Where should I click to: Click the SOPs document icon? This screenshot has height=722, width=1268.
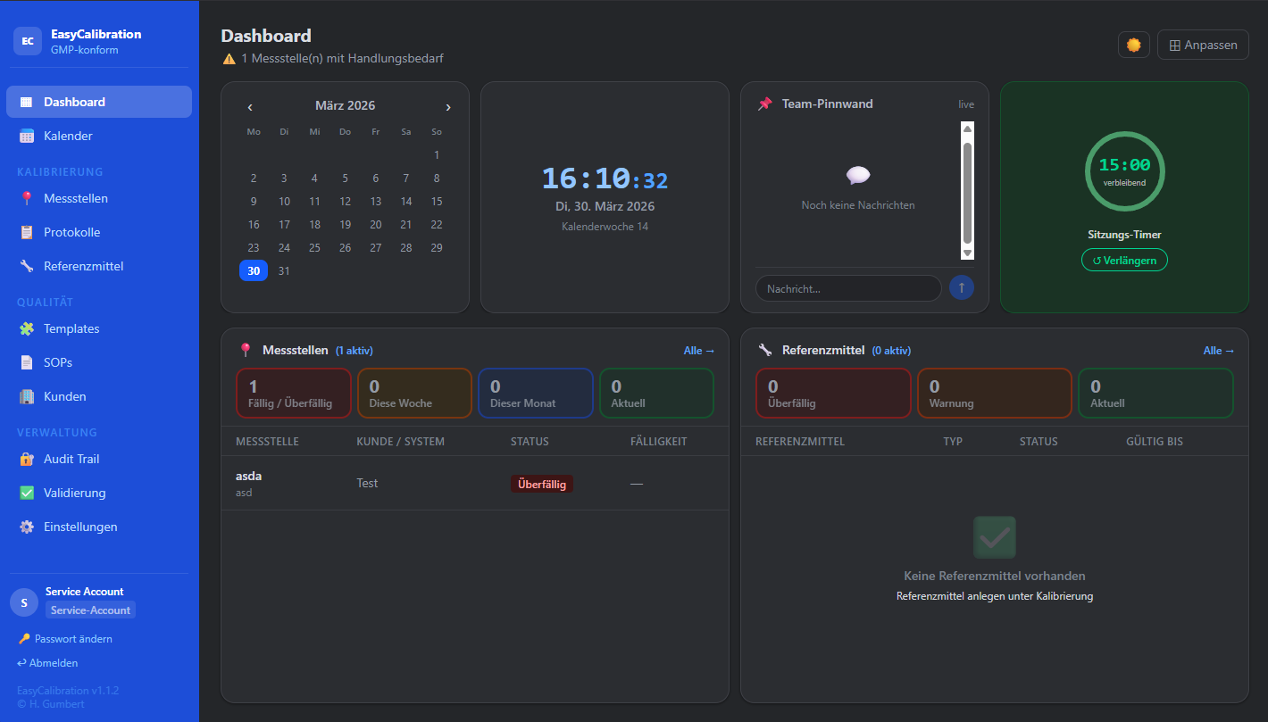[27, 362]
